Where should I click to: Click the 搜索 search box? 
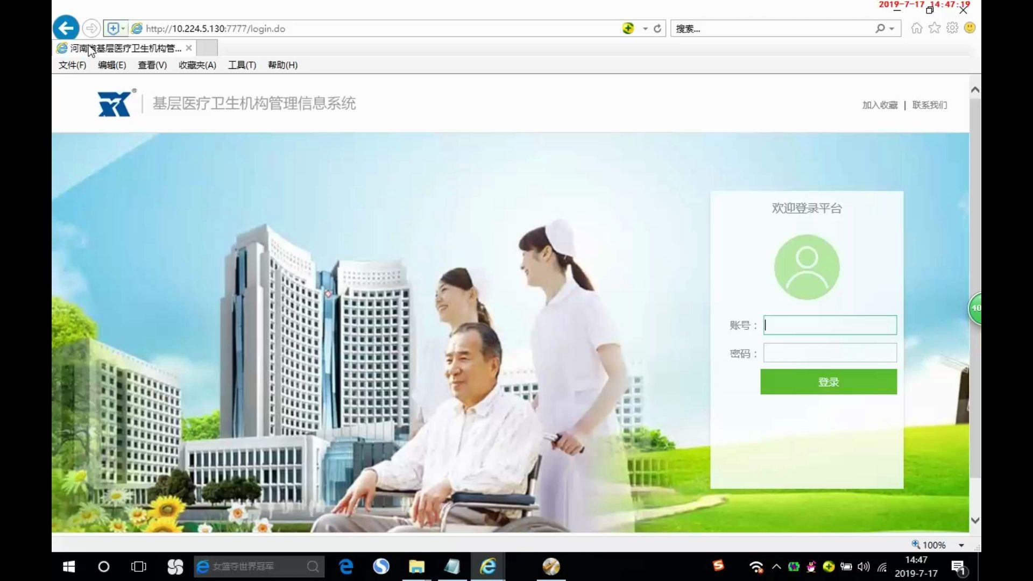[772, 29]
